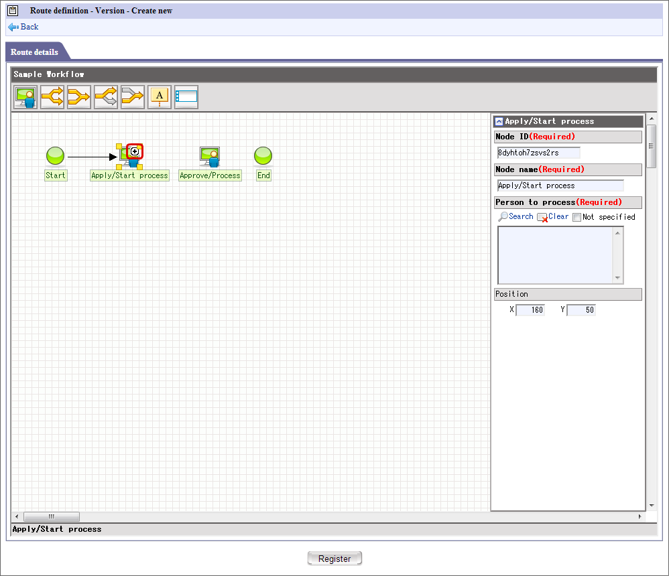Click the canvas scroll left arrow

(17, 517)
